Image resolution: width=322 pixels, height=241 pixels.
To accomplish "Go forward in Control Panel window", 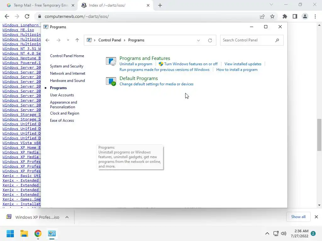I will (x=58, y=40).
